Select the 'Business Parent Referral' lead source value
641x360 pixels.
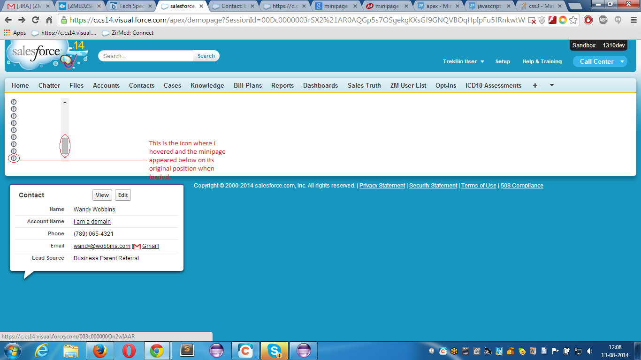[106, 258]
